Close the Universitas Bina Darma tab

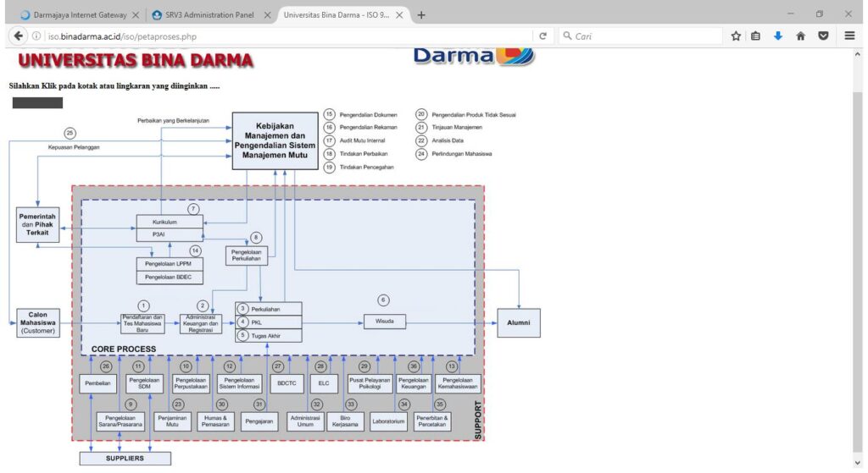click(399, 15)
